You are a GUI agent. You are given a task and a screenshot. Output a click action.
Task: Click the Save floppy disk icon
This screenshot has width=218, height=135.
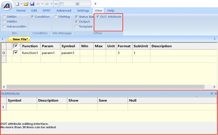[x=32, y=4]
